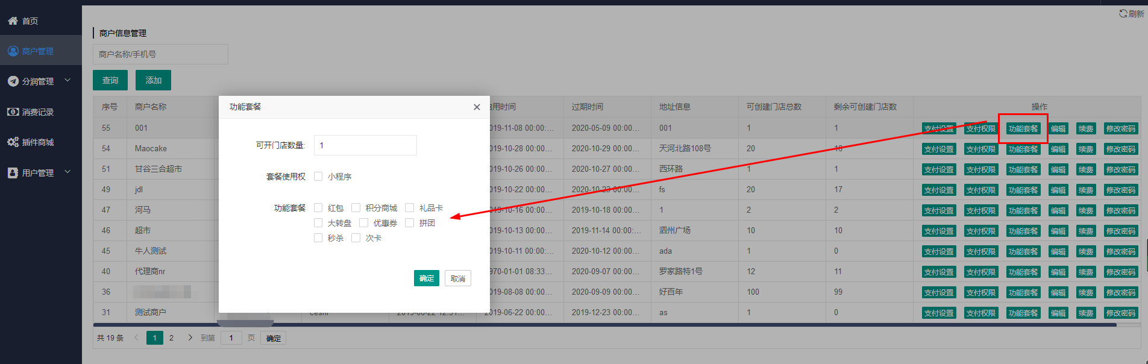Click the home icon beside 首页
1148x364 pixels.
pyautogui.click(x=13, y=20)
